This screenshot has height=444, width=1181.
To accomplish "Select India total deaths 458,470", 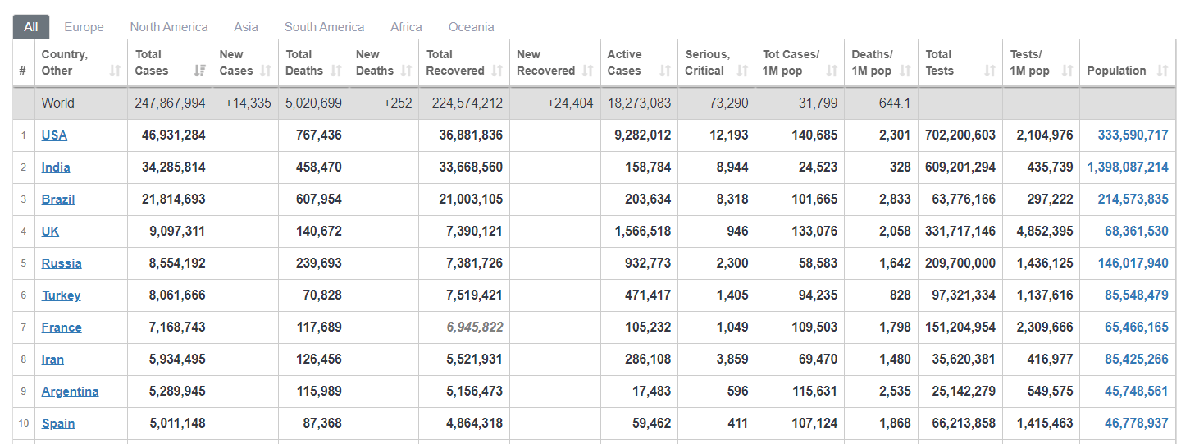I will pos(319,167).
